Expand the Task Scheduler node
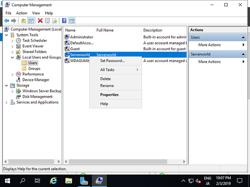Image resolution: width=250 pixels, height=187 pixels. pos(12,41)
